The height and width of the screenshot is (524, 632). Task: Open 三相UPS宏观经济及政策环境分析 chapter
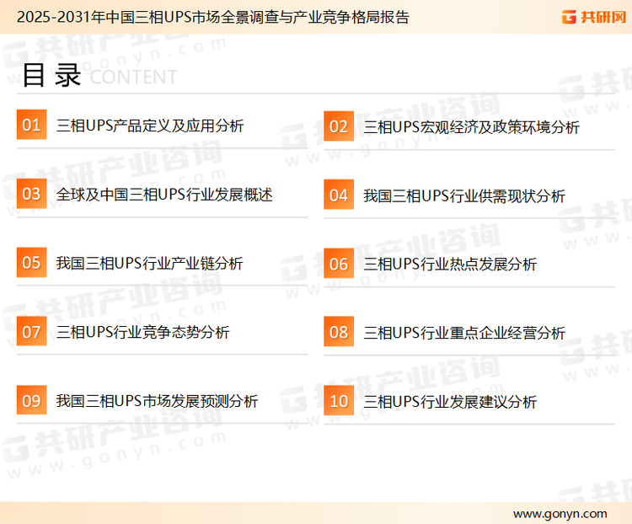471,127
